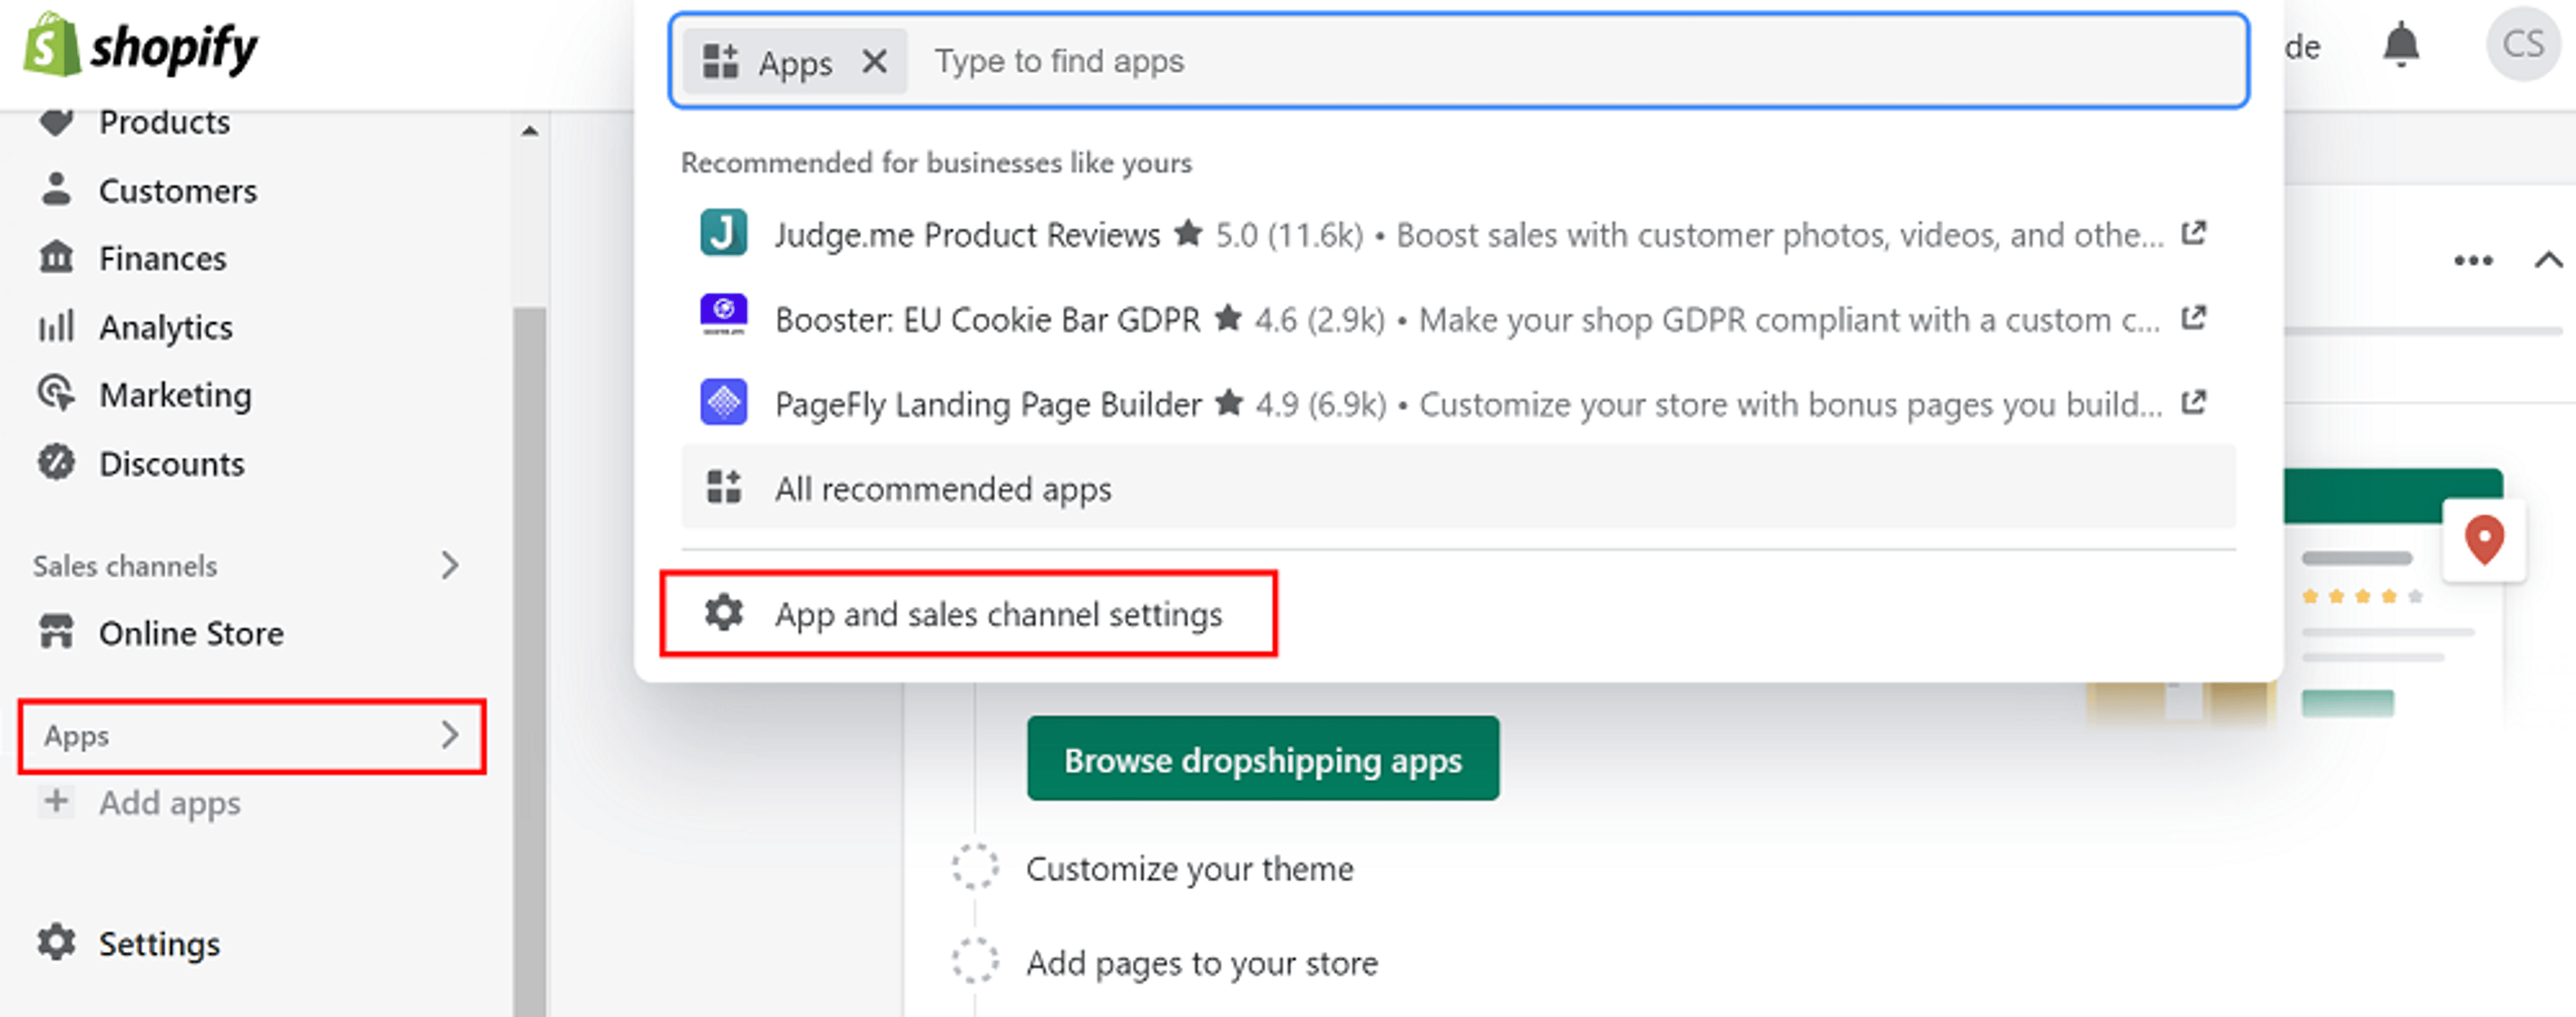Select Customize your theme step
The image size is (2576, 1017).
coord(1190,869)
